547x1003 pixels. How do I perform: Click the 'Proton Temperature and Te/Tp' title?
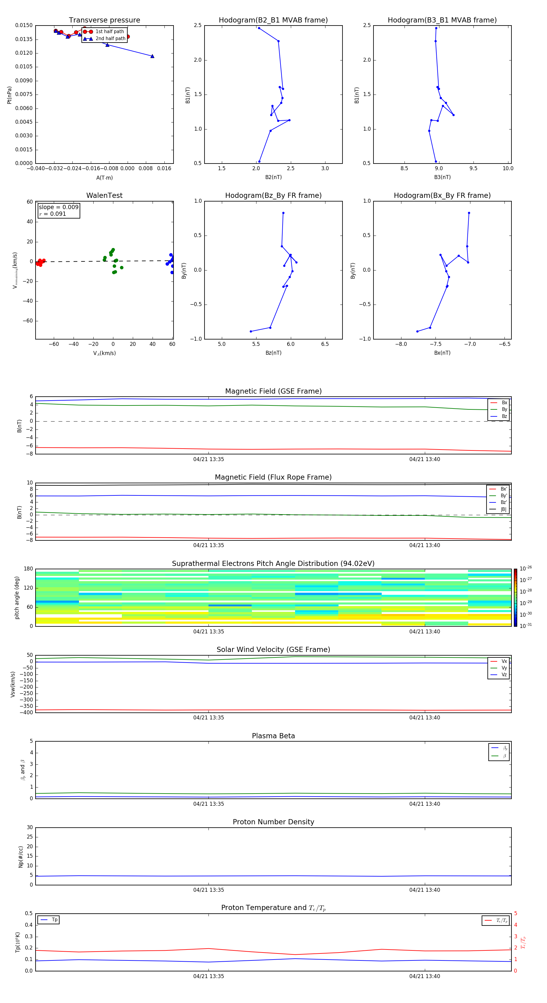coord(273,908)
